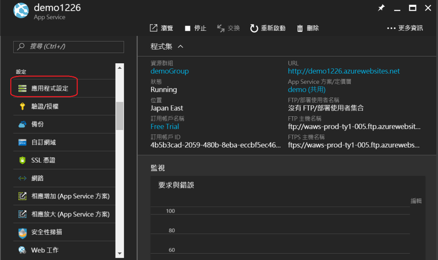Image resolution: width=438 pixels, height=260 pixels.
Task: Open the 備份 backup cloud icon
Action: click(22, 124)
